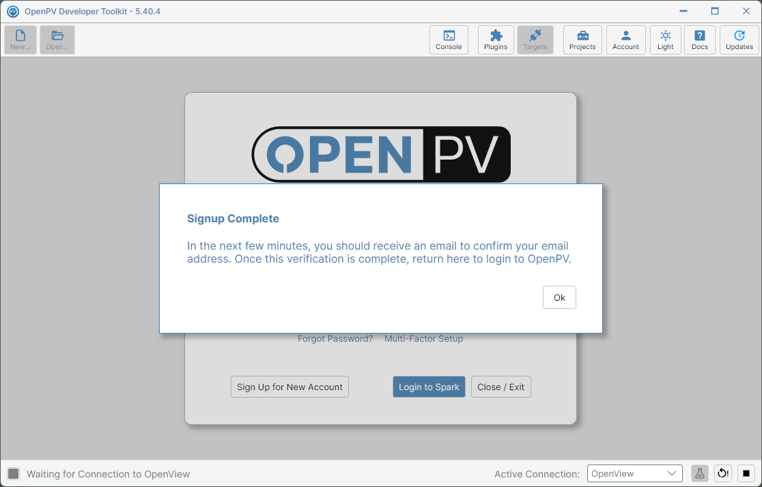The image size is (762, 487).
Task: Click the Forgot Password? link
Action: pos(335,339)
